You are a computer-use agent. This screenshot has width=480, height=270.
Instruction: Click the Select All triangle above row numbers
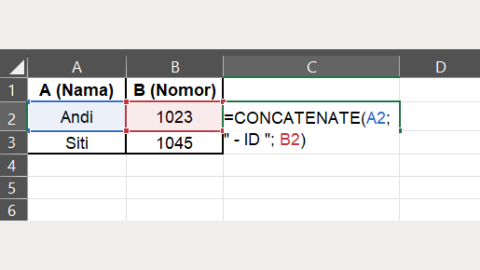tap(15, 66)
